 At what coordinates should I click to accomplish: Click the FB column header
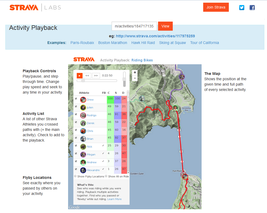pyautogui.click(x=104, y=93)
